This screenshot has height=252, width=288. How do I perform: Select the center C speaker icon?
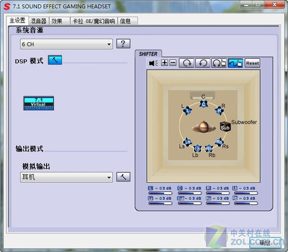point(203,104)
